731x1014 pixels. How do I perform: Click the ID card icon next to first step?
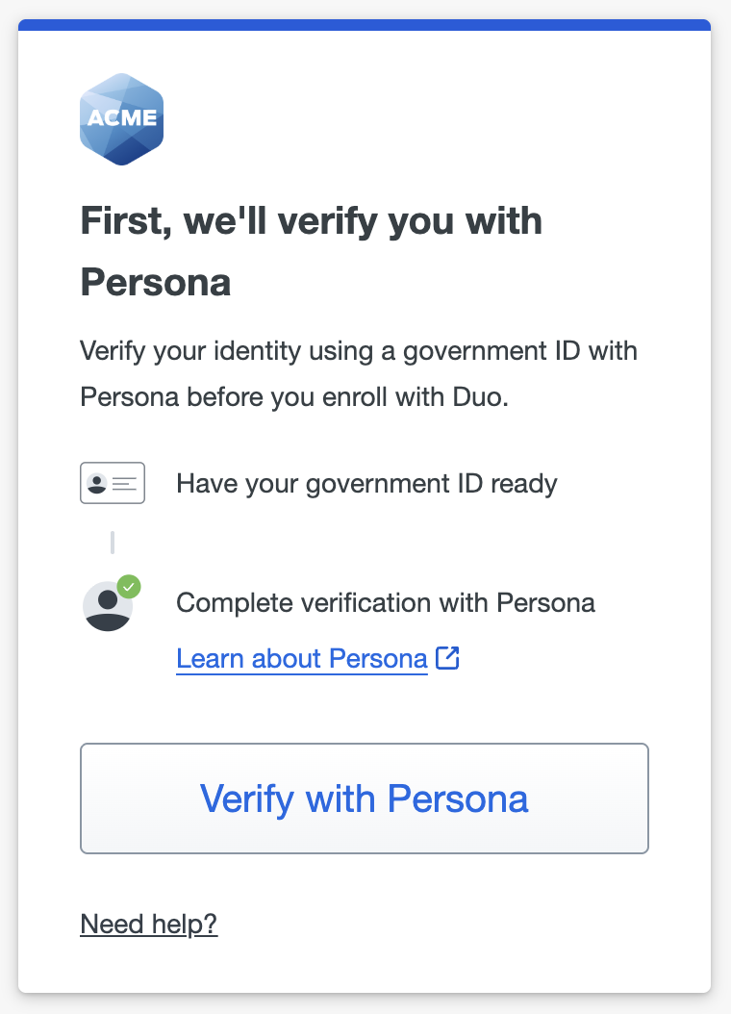[x=112, y=483]
